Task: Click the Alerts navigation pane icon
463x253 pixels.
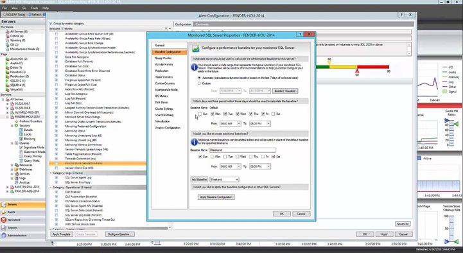Action: [x=4, y=213]
